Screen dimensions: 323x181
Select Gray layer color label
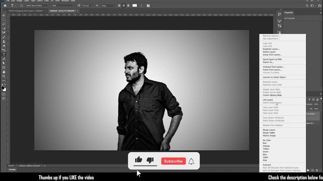click(264, 160)
